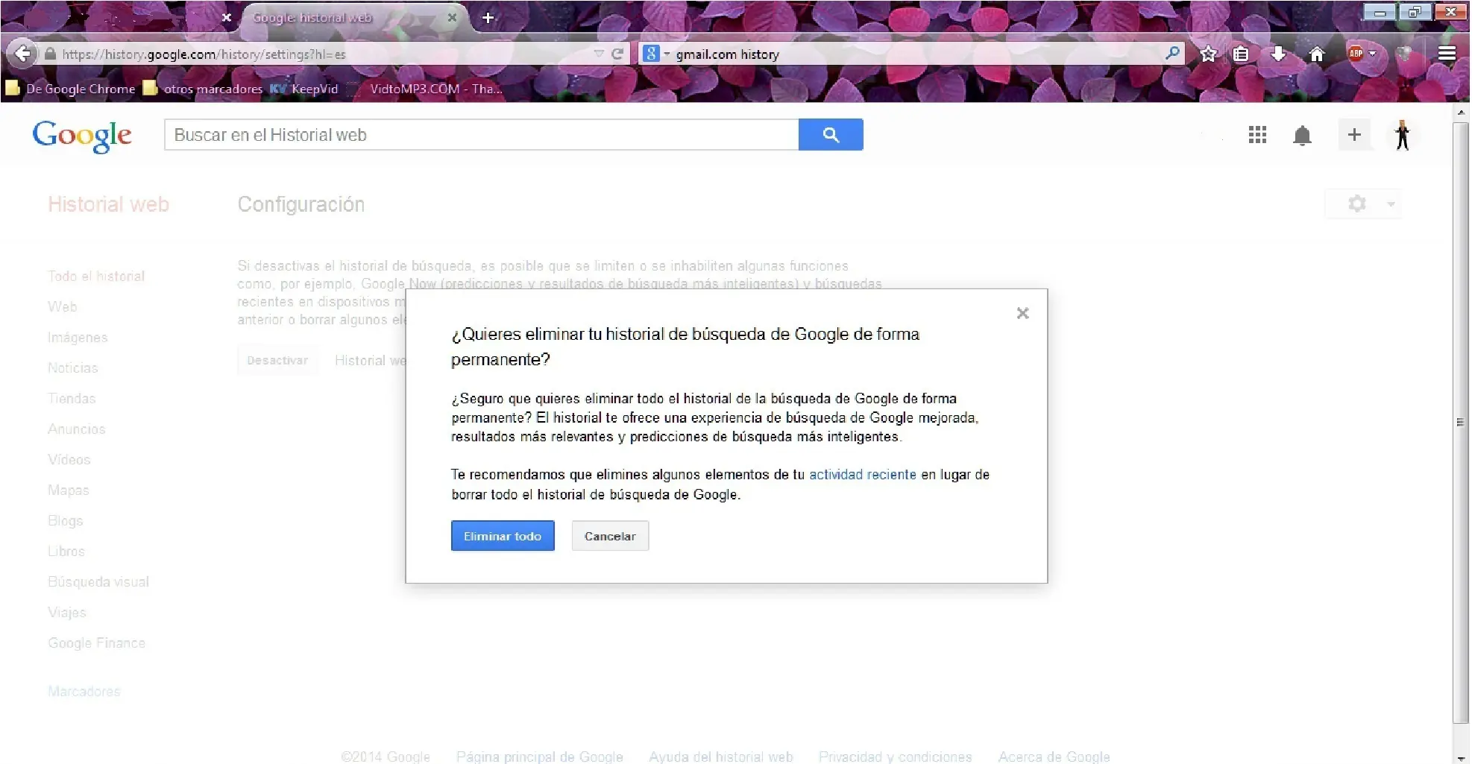Go to the browser home page icon
This screenshot has width=1472, height=764.
coord(1317,54)
